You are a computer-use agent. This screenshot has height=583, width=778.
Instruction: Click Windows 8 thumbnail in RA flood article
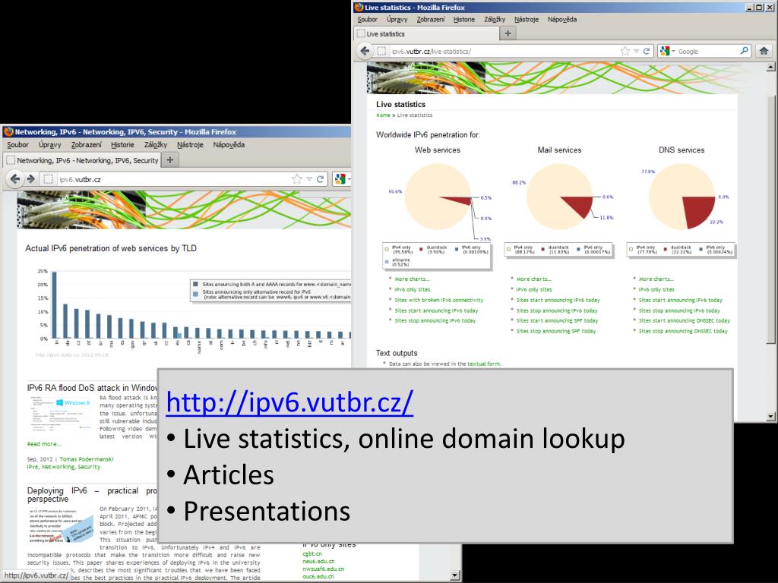point(62,412)
